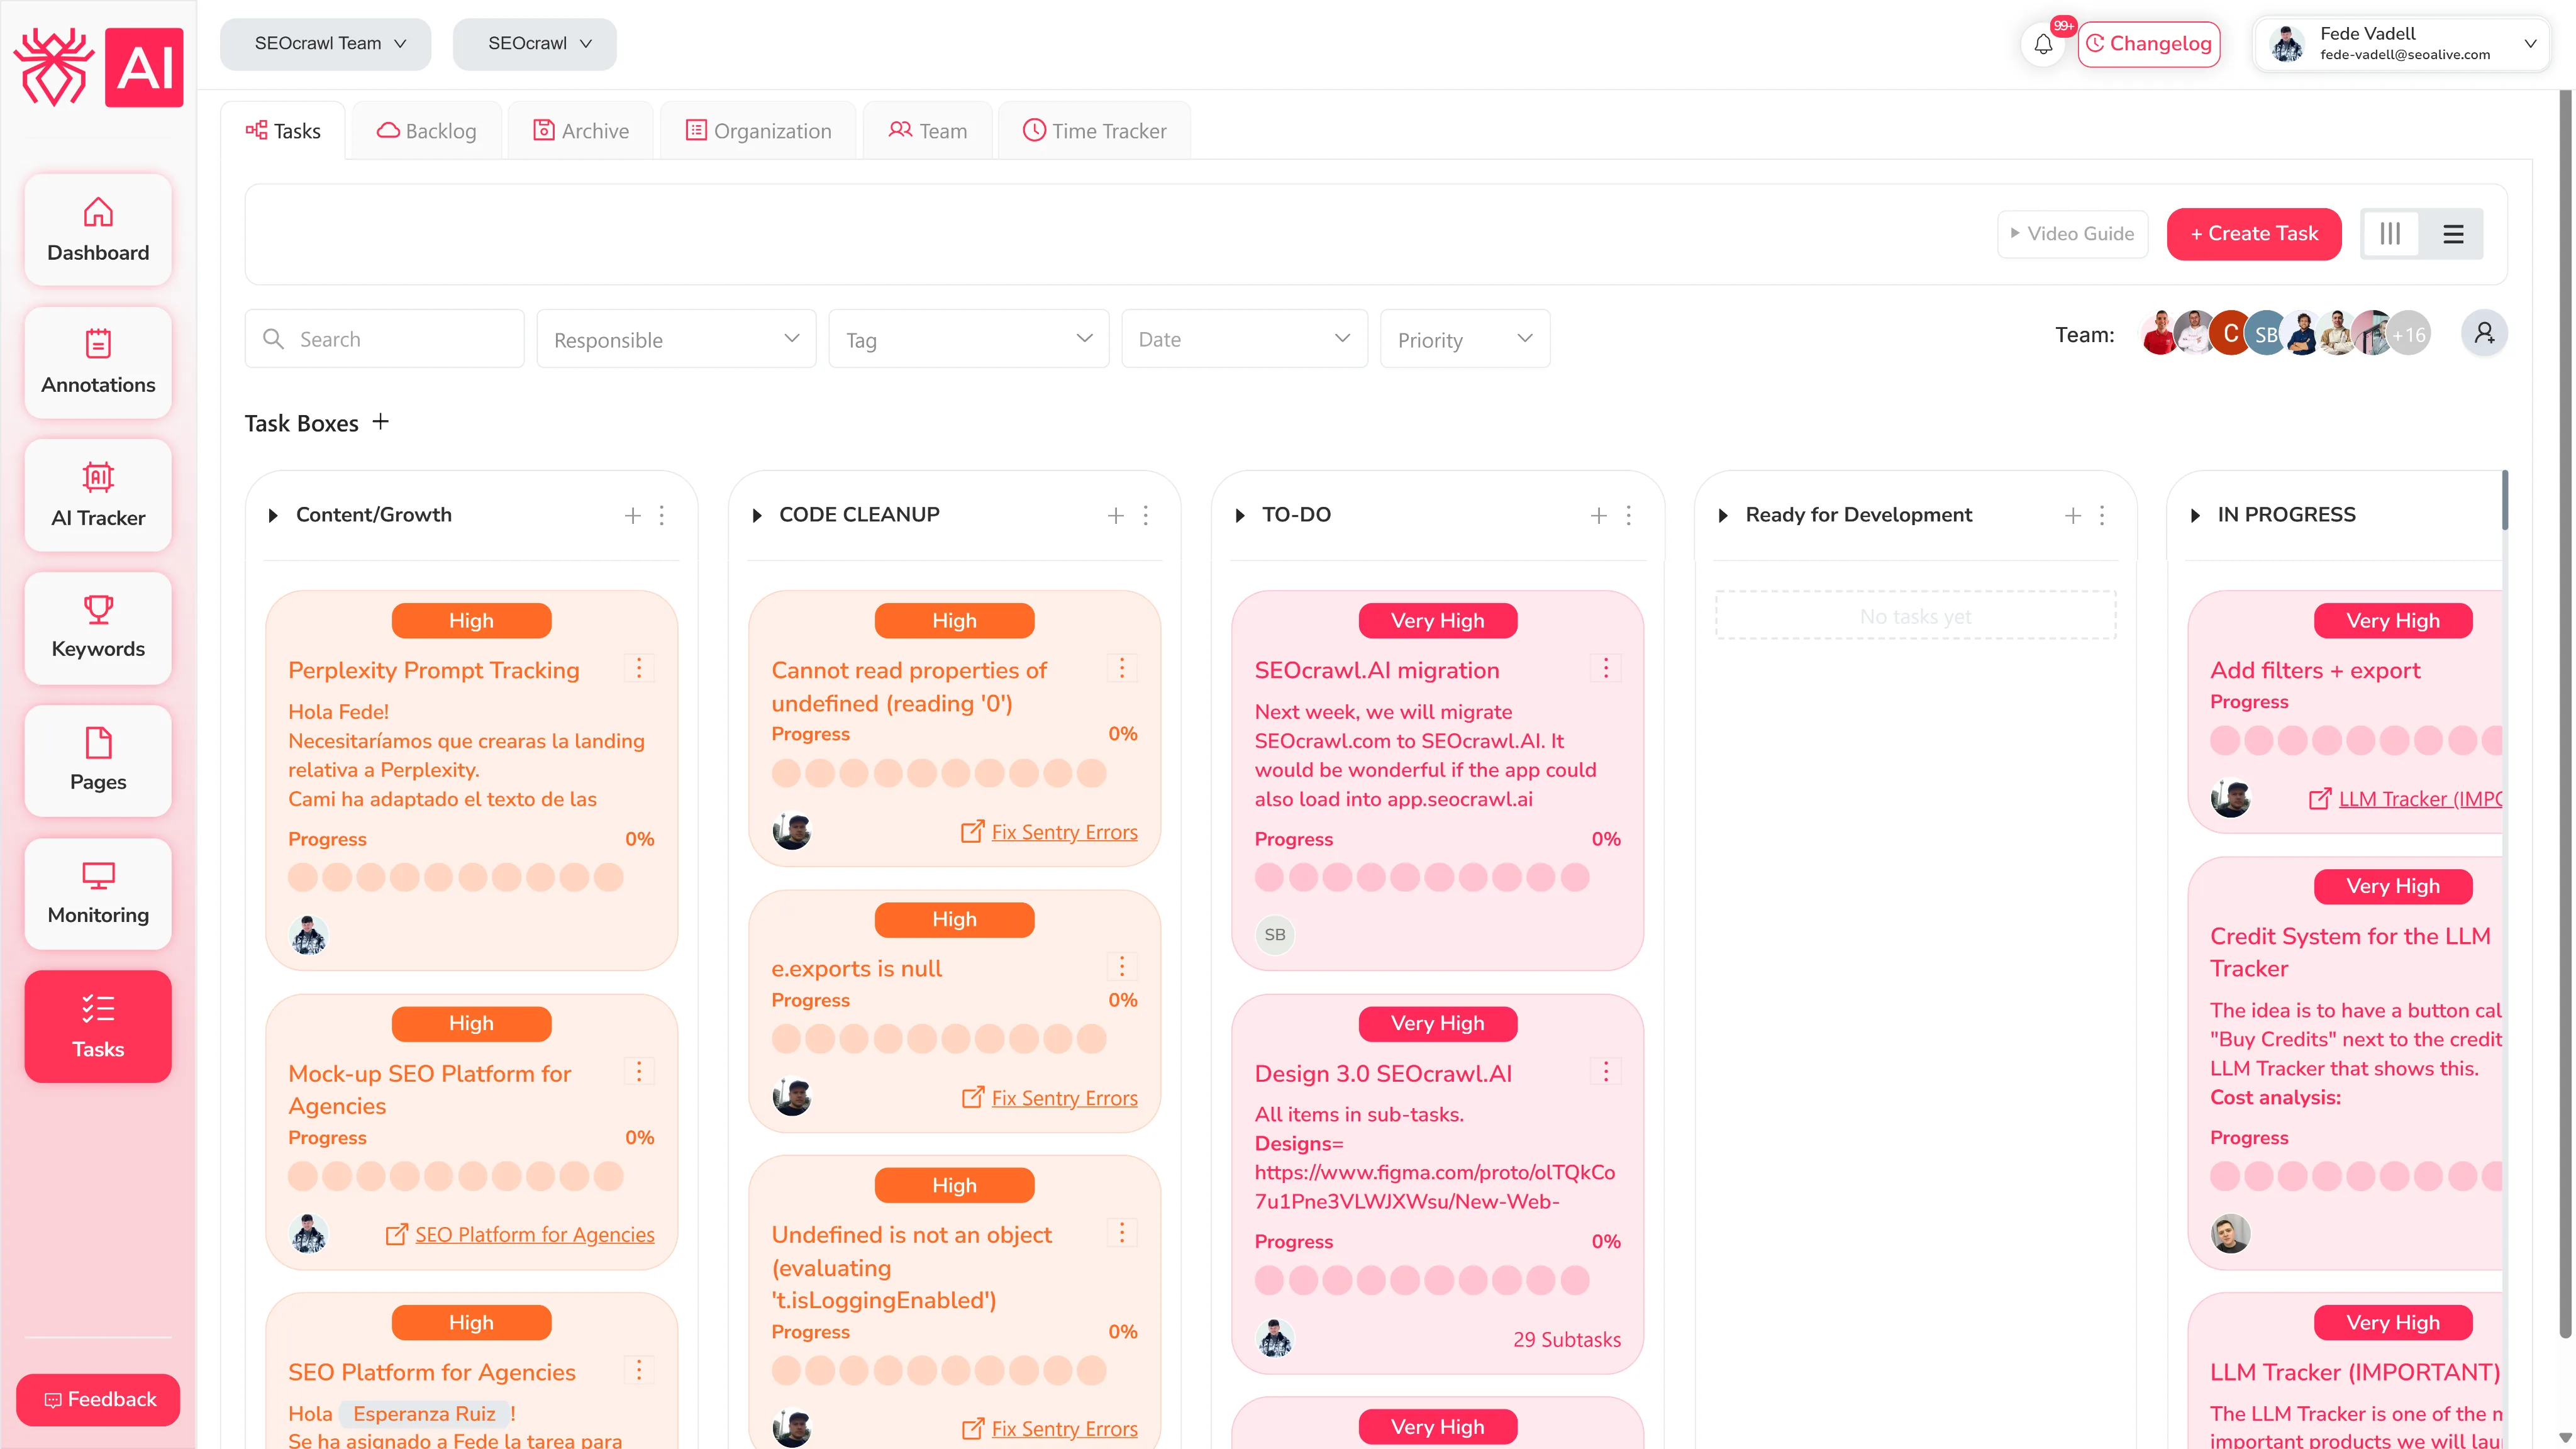
Task: Switch to the Team tab
Action: (928, 131)
